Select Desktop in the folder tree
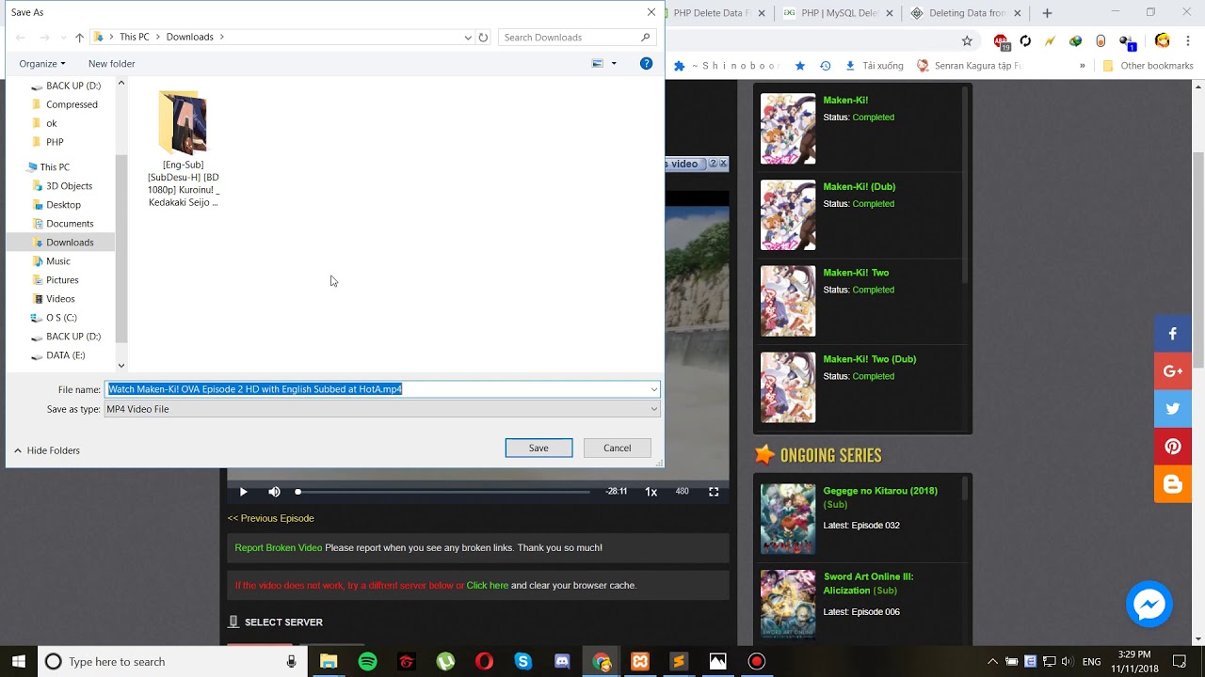 63,205
